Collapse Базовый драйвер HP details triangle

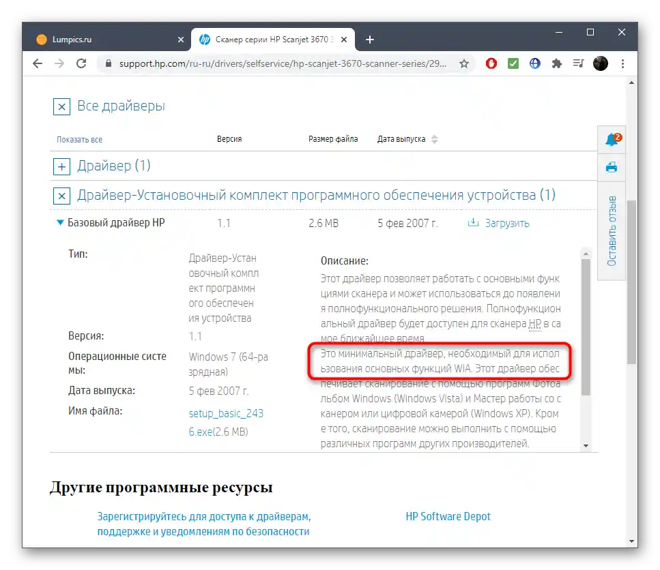(60, 222)
